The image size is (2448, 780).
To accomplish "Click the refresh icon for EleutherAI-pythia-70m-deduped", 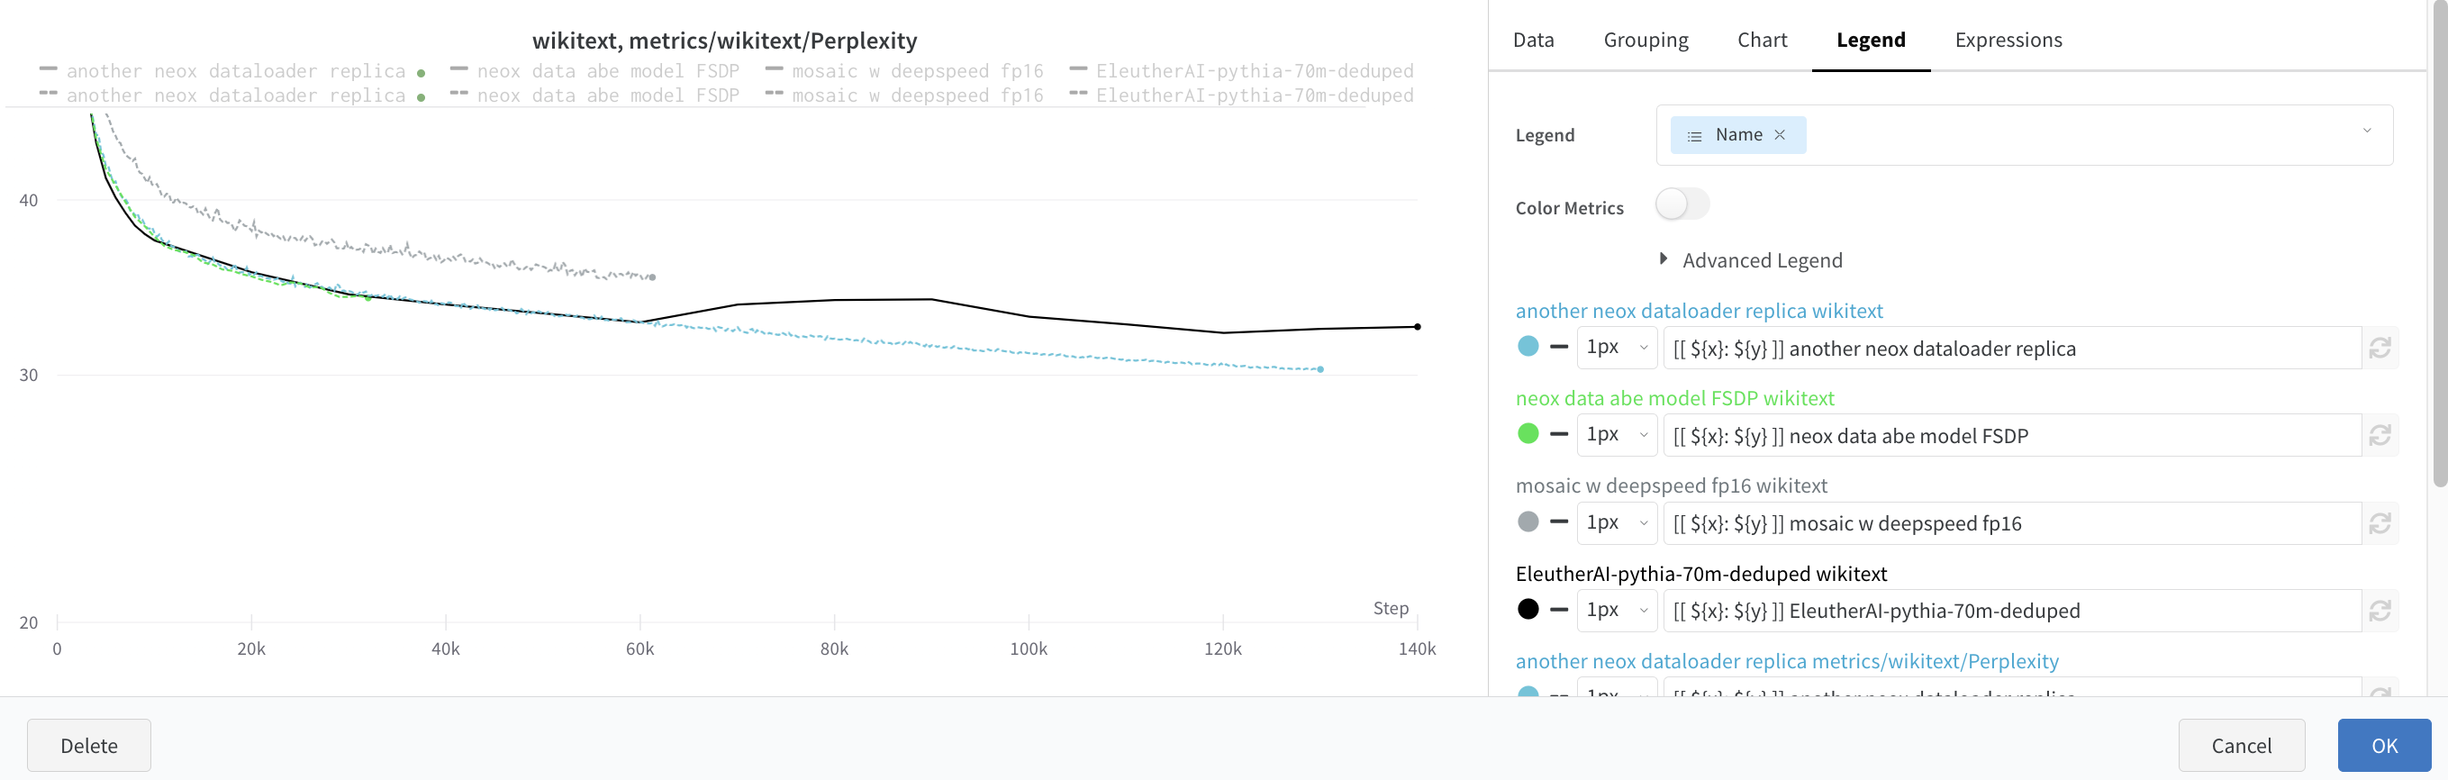I will (2380, 611).
